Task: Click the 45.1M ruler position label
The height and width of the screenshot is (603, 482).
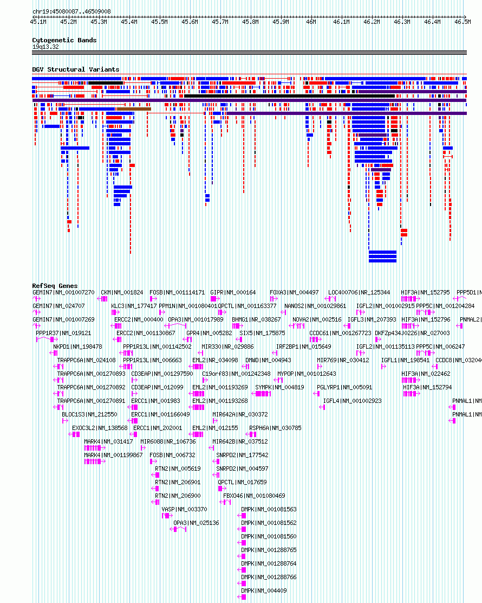Action: click(38, 22)
